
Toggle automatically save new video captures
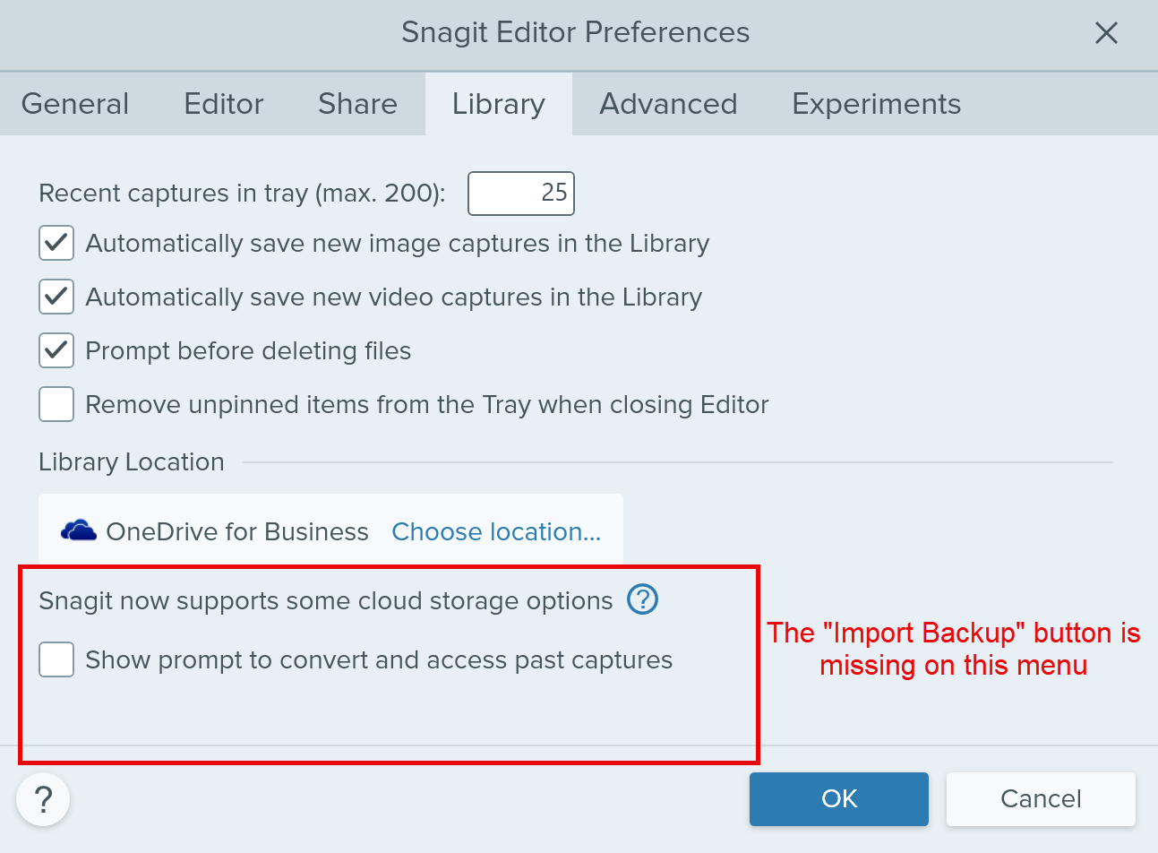[56, 297]
